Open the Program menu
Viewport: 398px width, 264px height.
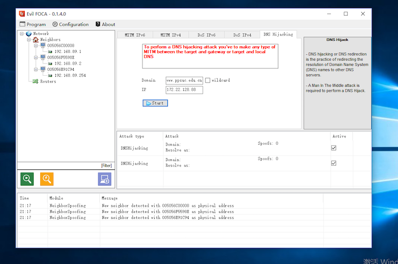point(33,24)
